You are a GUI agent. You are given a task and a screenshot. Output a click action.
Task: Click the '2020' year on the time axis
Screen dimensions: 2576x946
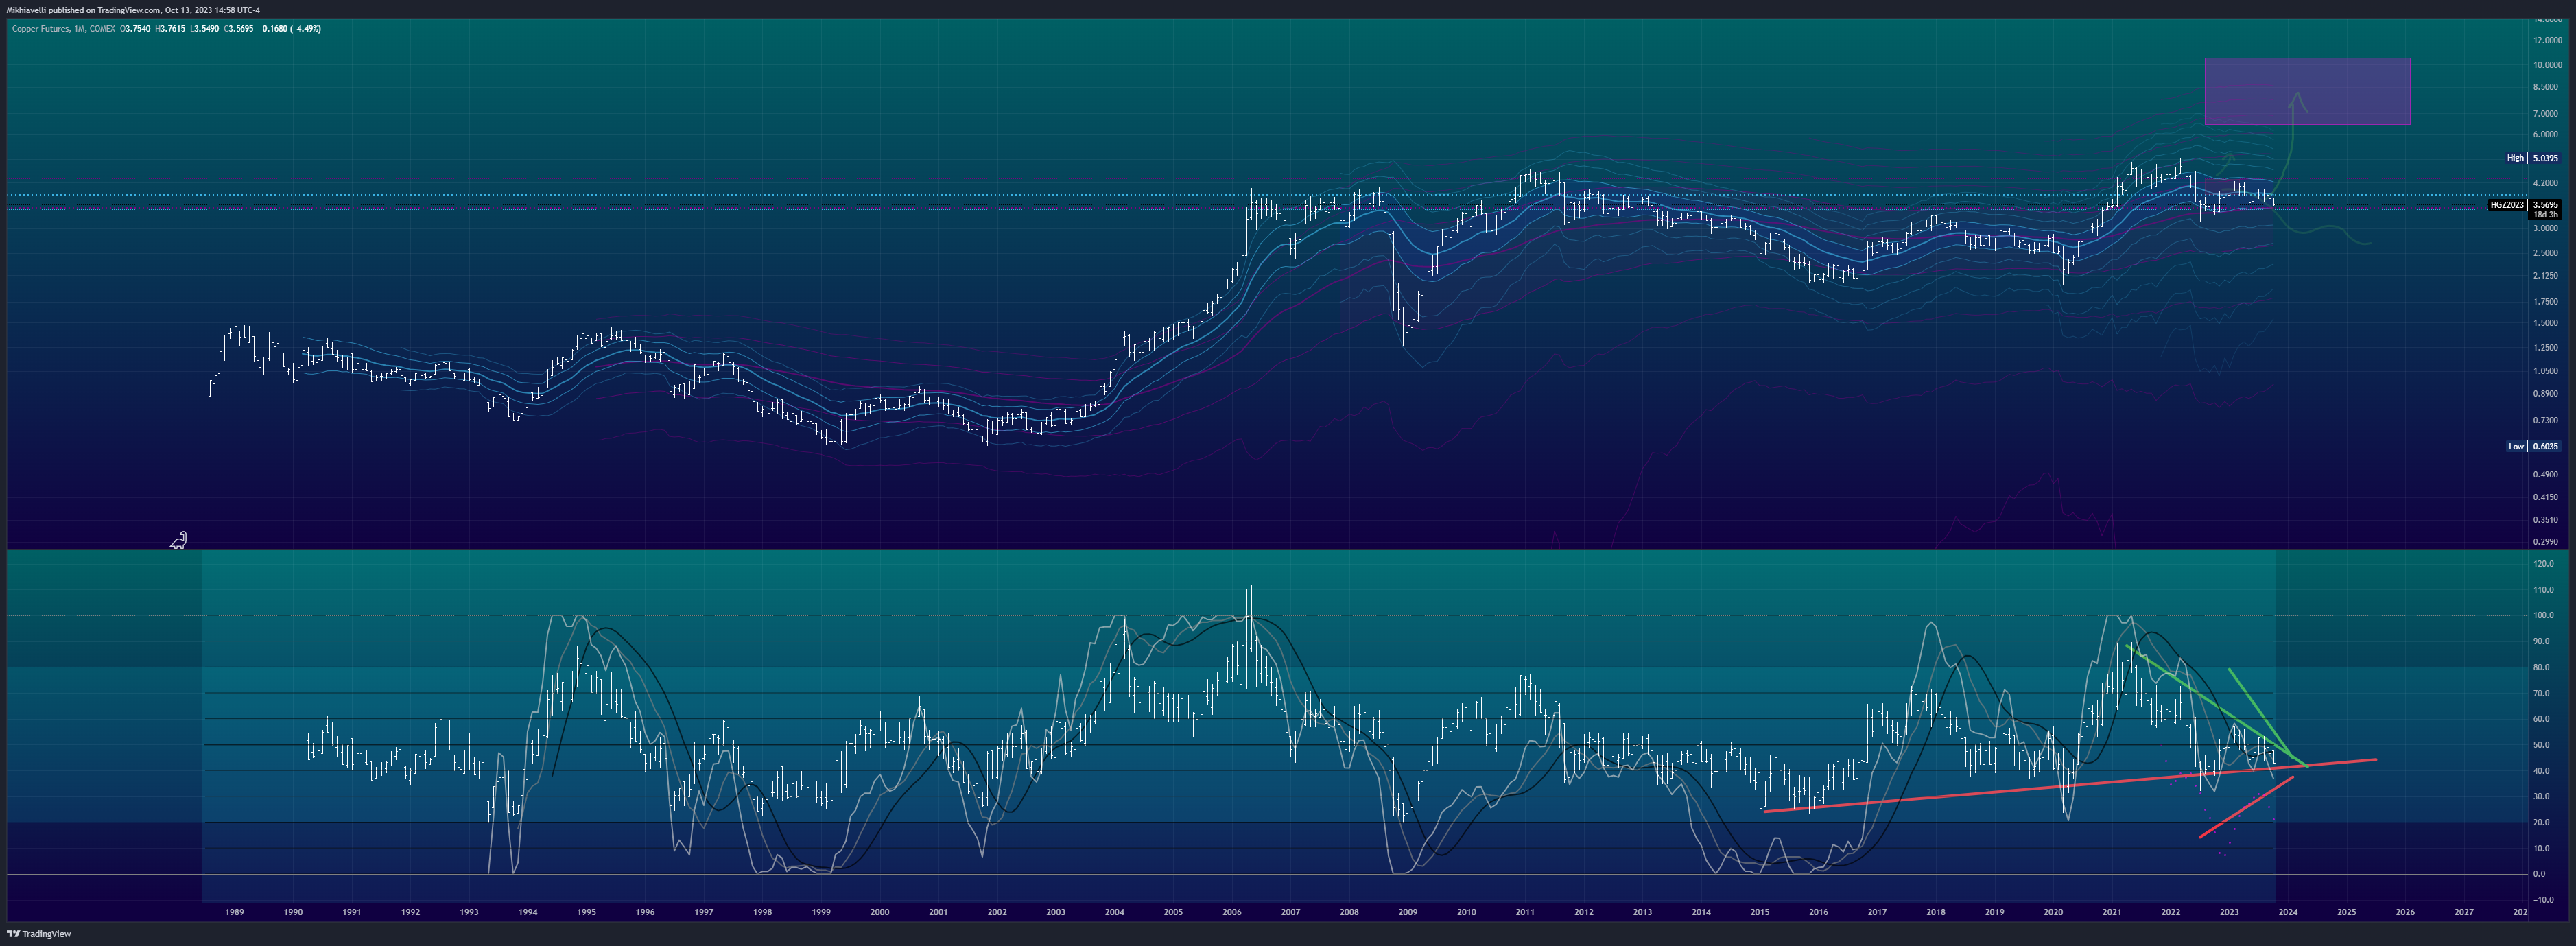click(x=2053, y=912)
